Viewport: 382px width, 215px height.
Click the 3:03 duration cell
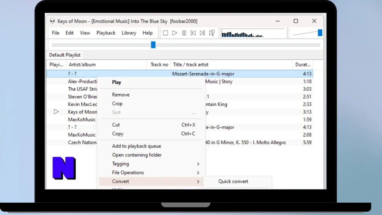click(307, 89)
